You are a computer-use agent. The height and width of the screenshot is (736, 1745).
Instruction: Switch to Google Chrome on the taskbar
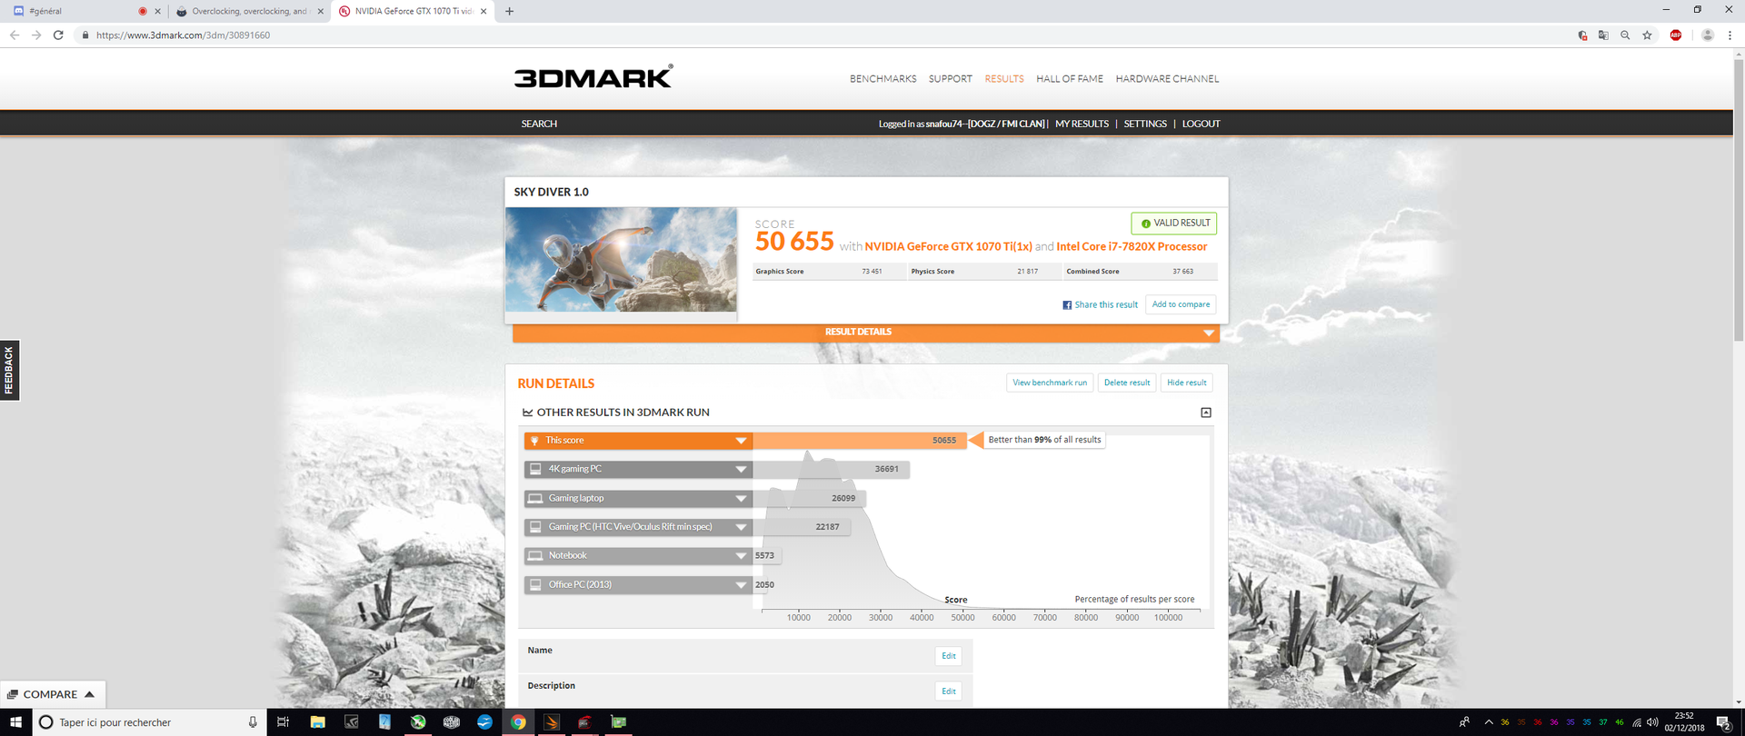(x=518, y=722)
